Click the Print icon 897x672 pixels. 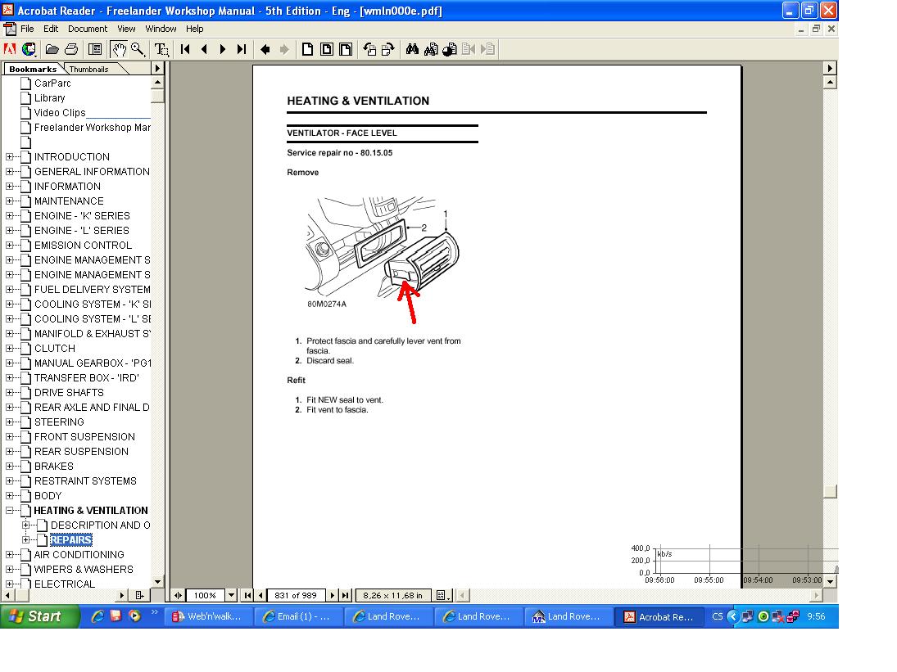71,49
